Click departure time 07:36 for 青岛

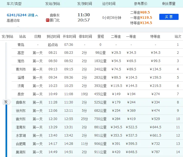[69, 45]
